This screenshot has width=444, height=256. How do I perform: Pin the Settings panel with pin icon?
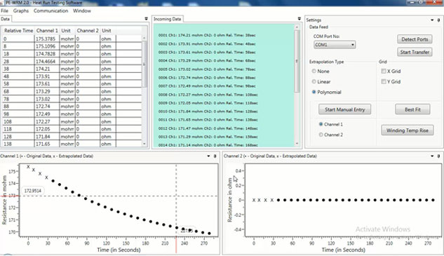pos(438,20)
